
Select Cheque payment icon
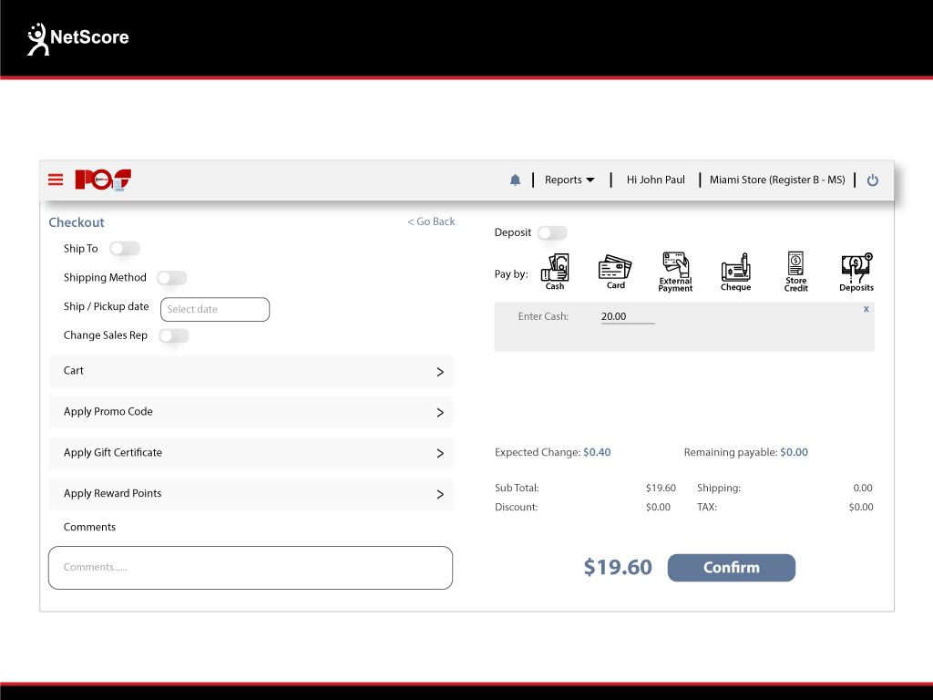click(x=735, y=271)
